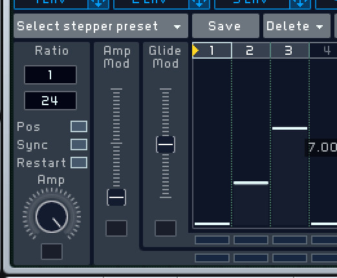Click the step 3 level bar
The width and height of the screenshot is (337, 278).
[x=290, y=128]
